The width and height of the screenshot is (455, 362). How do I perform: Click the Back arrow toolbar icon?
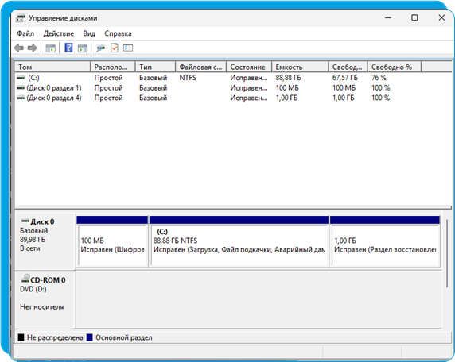pos(19,48)
